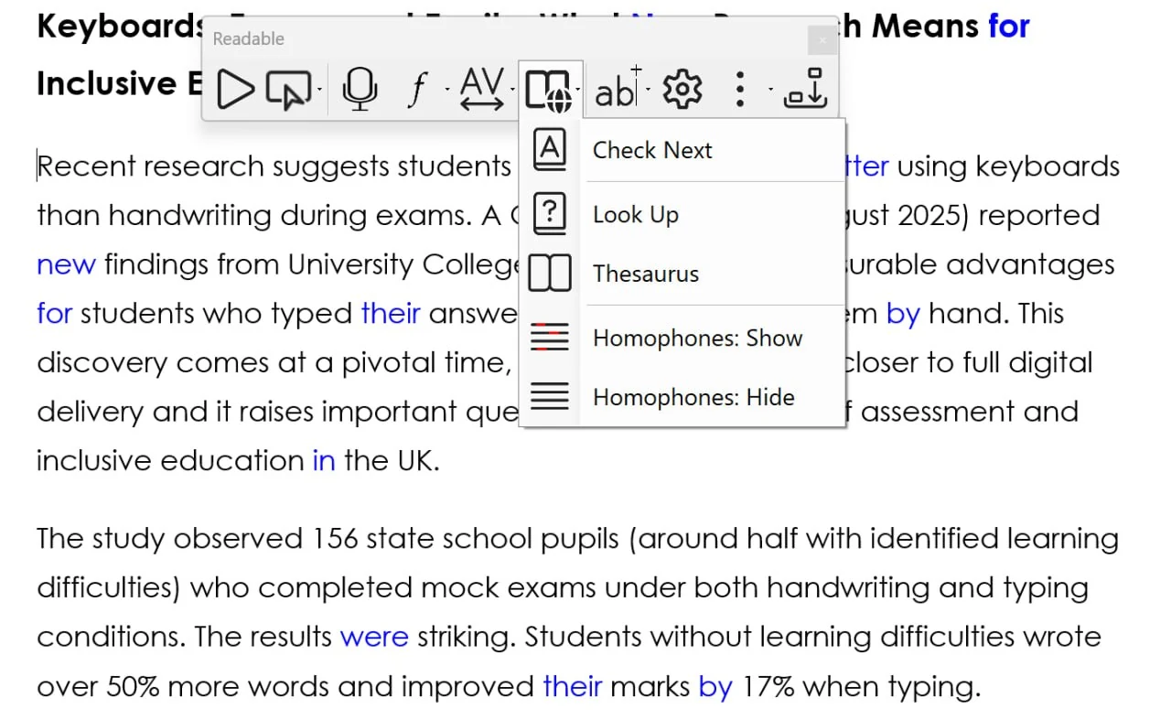Image resolution: width=1171 pixels, height=720 pixels.
Task: Click blue 'their' before 'marks'
Action: [573, 686]
